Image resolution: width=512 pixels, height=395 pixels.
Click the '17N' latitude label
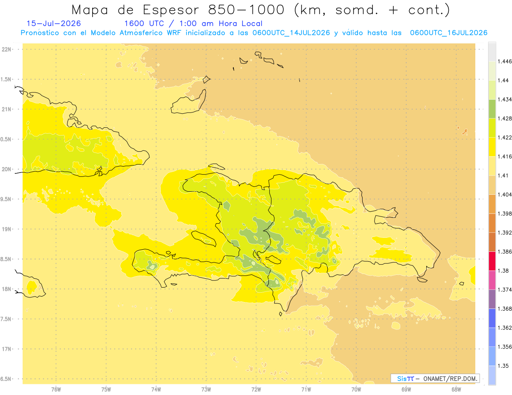[6, 349]
